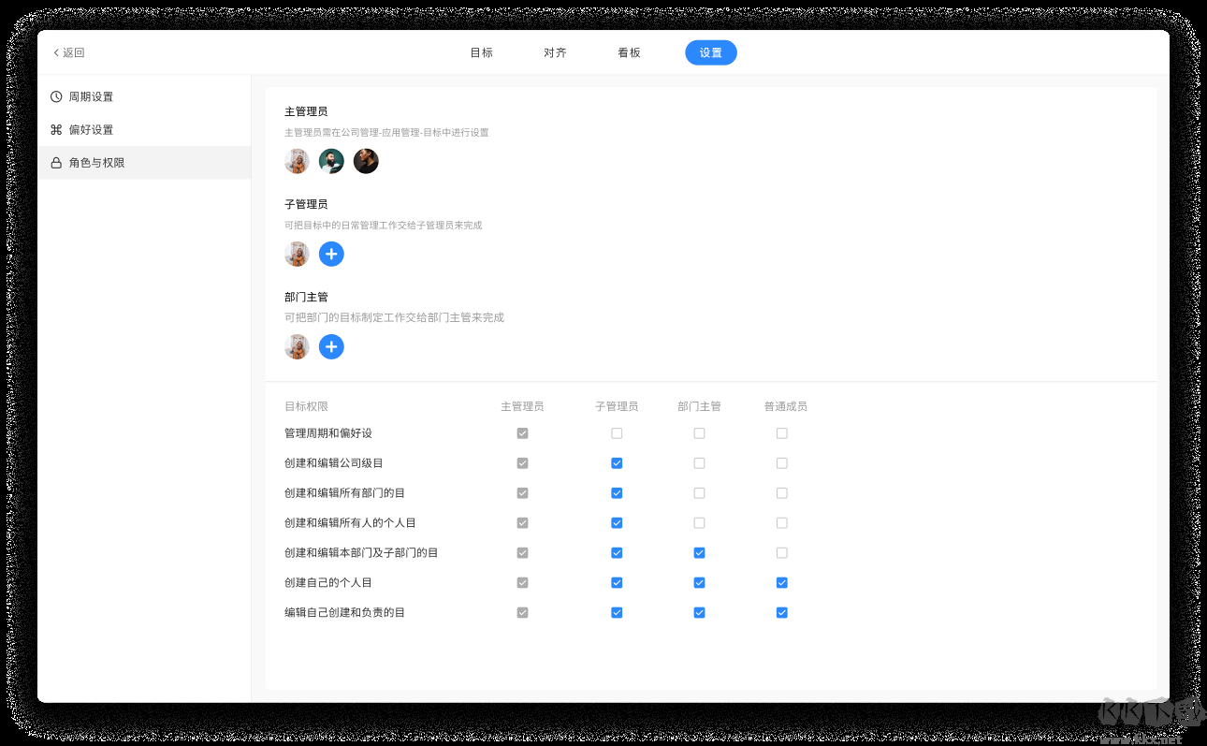
Task: Enable 创建和编辑公司级目 for 部门主管
Action: coord(699,463)
